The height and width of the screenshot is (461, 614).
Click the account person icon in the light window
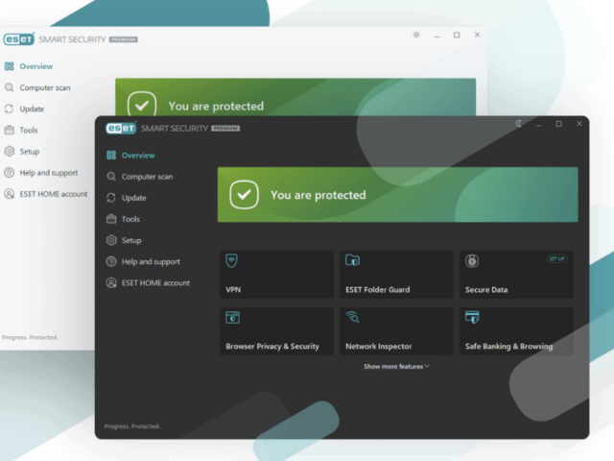pyautogui.click(x=9, y=194)
